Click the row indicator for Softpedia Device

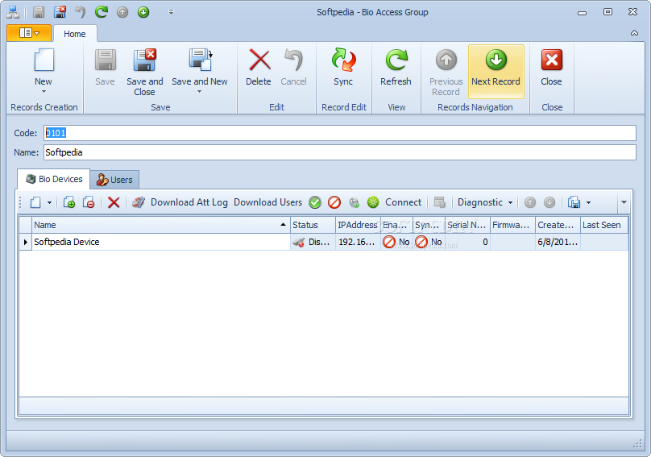point(25,242)
